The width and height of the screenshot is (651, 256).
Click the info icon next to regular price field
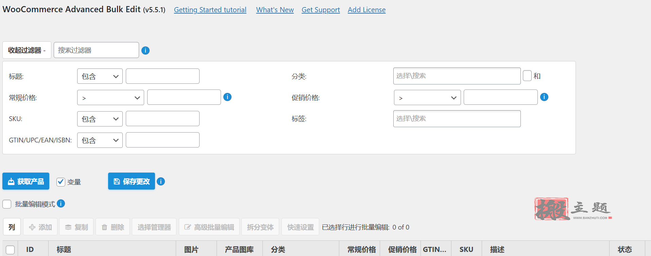pyautogui.click(x=227, y=97)
